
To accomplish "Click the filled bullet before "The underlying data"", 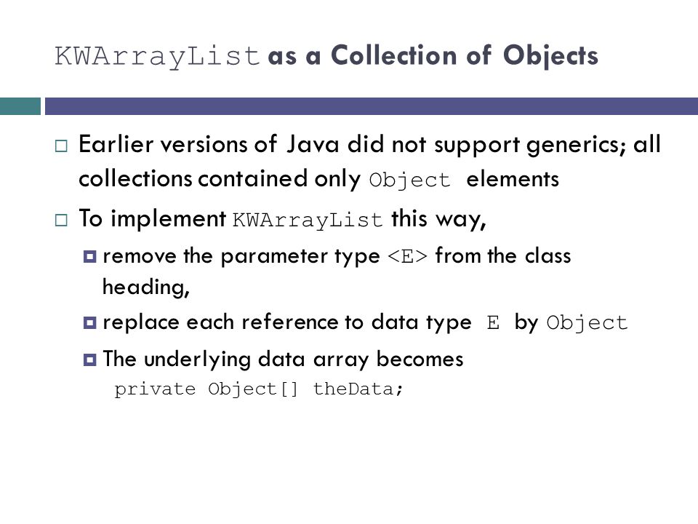I will tap(90, 360).
